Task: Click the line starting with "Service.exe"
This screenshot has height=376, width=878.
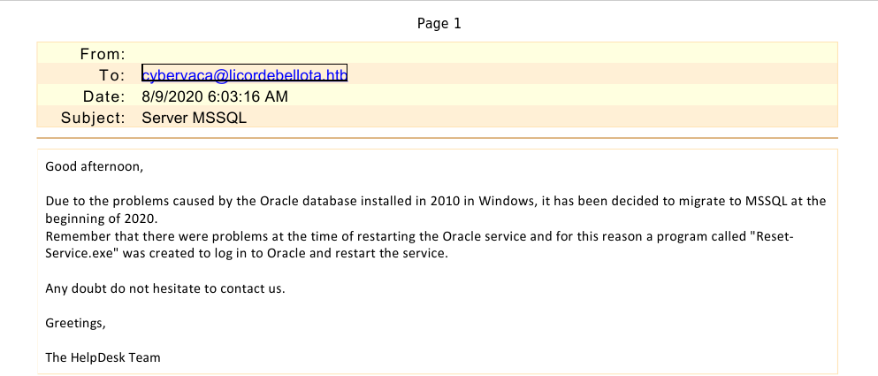Action: [247, 253]
